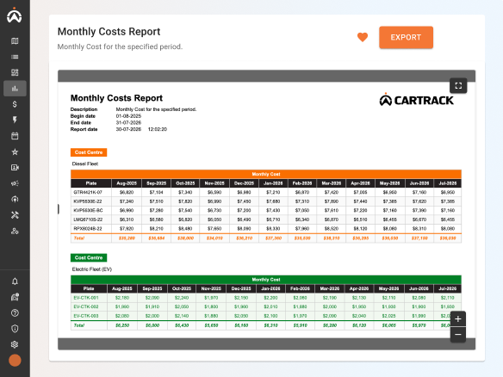Open the dashboard grid icon in sidebar
The height and width of the screenshot is (377, 503).
point(15,72)
